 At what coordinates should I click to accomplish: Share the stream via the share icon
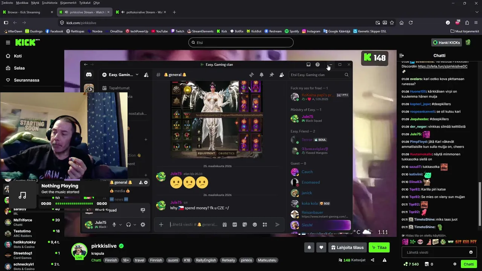(372, 260)
